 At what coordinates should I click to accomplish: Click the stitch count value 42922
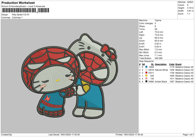[x=190, y=2]
